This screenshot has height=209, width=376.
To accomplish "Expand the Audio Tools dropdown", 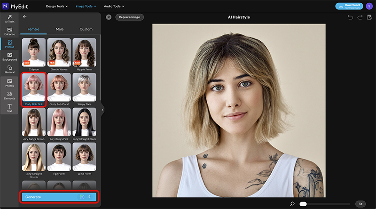I will click(114, 6).
